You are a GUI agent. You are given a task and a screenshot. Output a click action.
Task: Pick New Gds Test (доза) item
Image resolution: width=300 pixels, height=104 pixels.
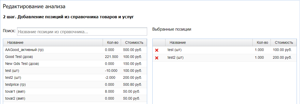(22, 64)
